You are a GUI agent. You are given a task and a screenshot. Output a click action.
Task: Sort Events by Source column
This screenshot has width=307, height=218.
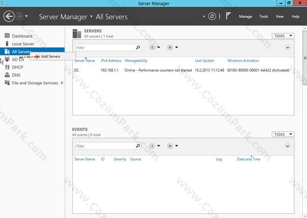[x=136, y=159]
